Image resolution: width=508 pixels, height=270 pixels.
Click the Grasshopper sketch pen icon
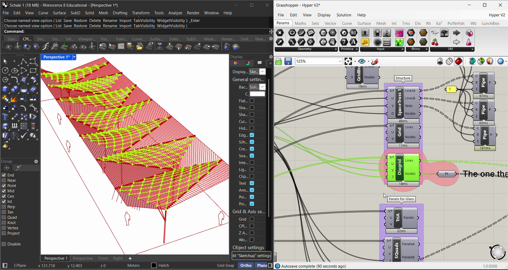(375, 62)
